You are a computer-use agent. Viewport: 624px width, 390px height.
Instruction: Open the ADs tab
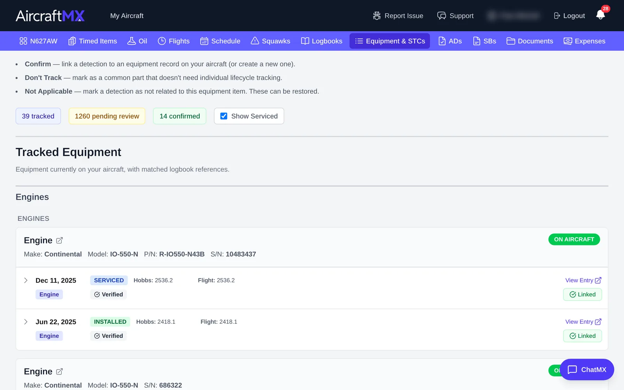point(450,41)
